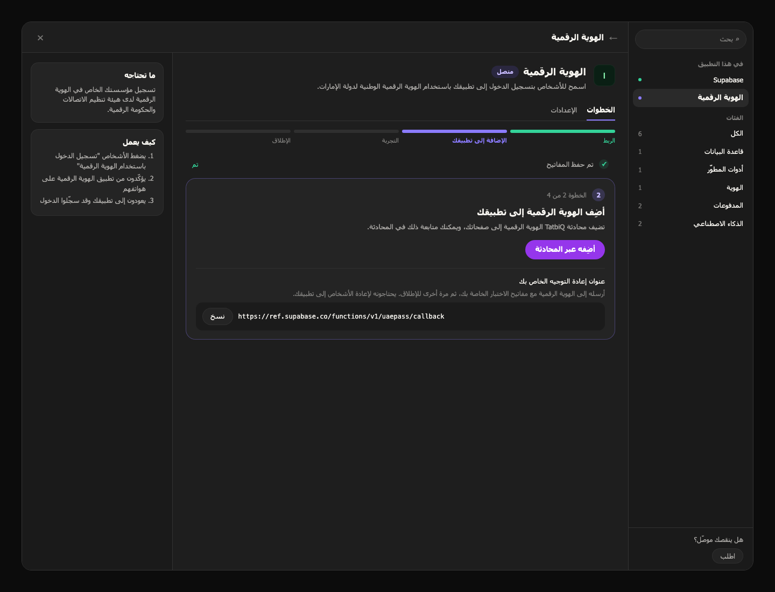Image resolution: width=775 pixels, height=592 pixels.
Task: Filter by الكل category
Action: click(691, 134)
